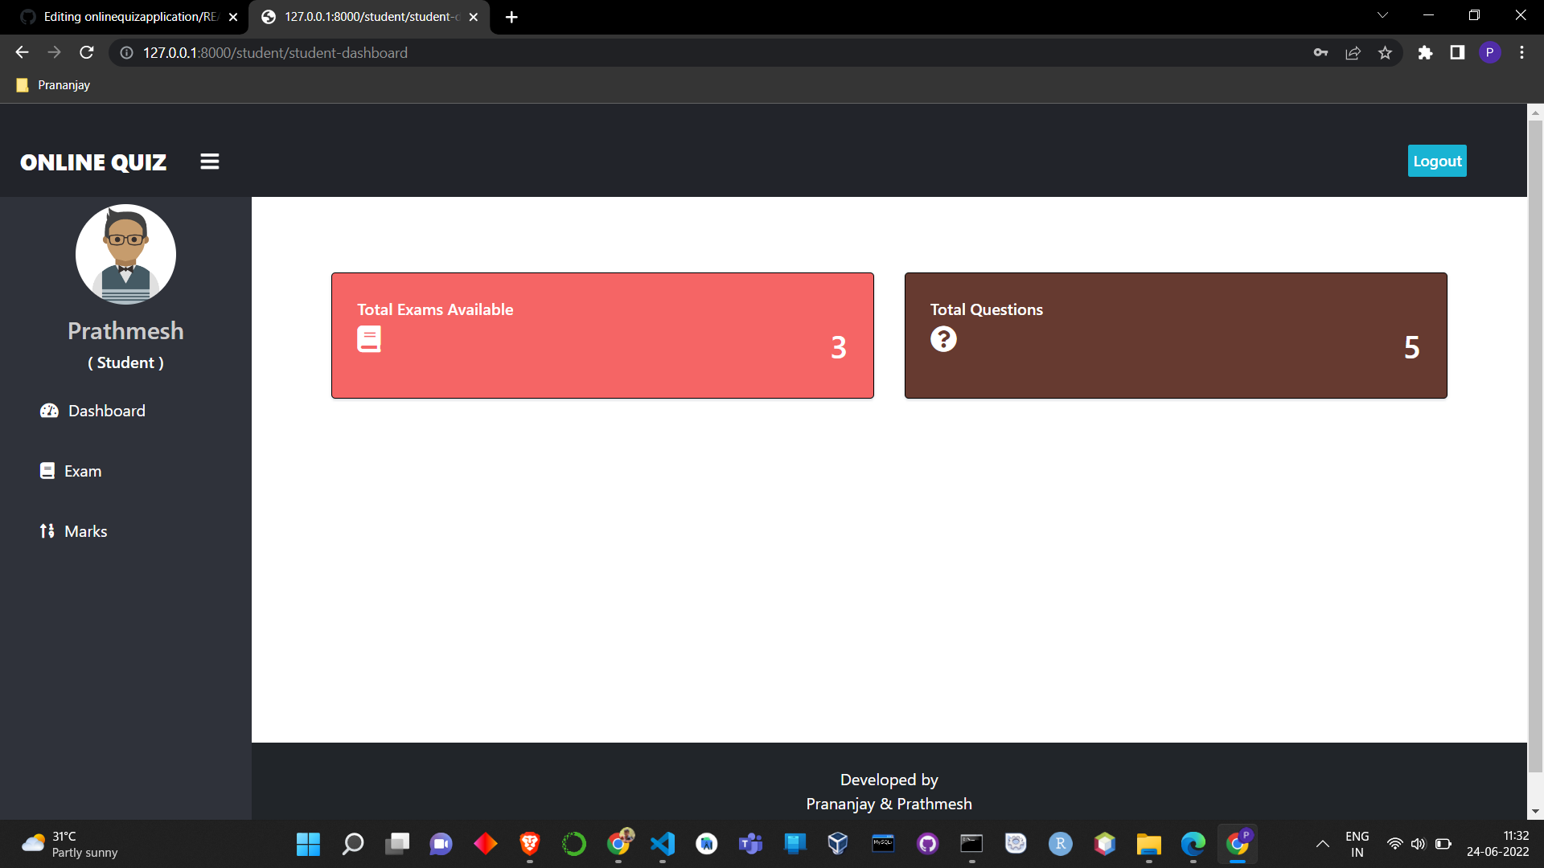Click the exam sheet icon on Total Exams card
The width and height of the screenshot is (1544, 868).
(369, 338)
